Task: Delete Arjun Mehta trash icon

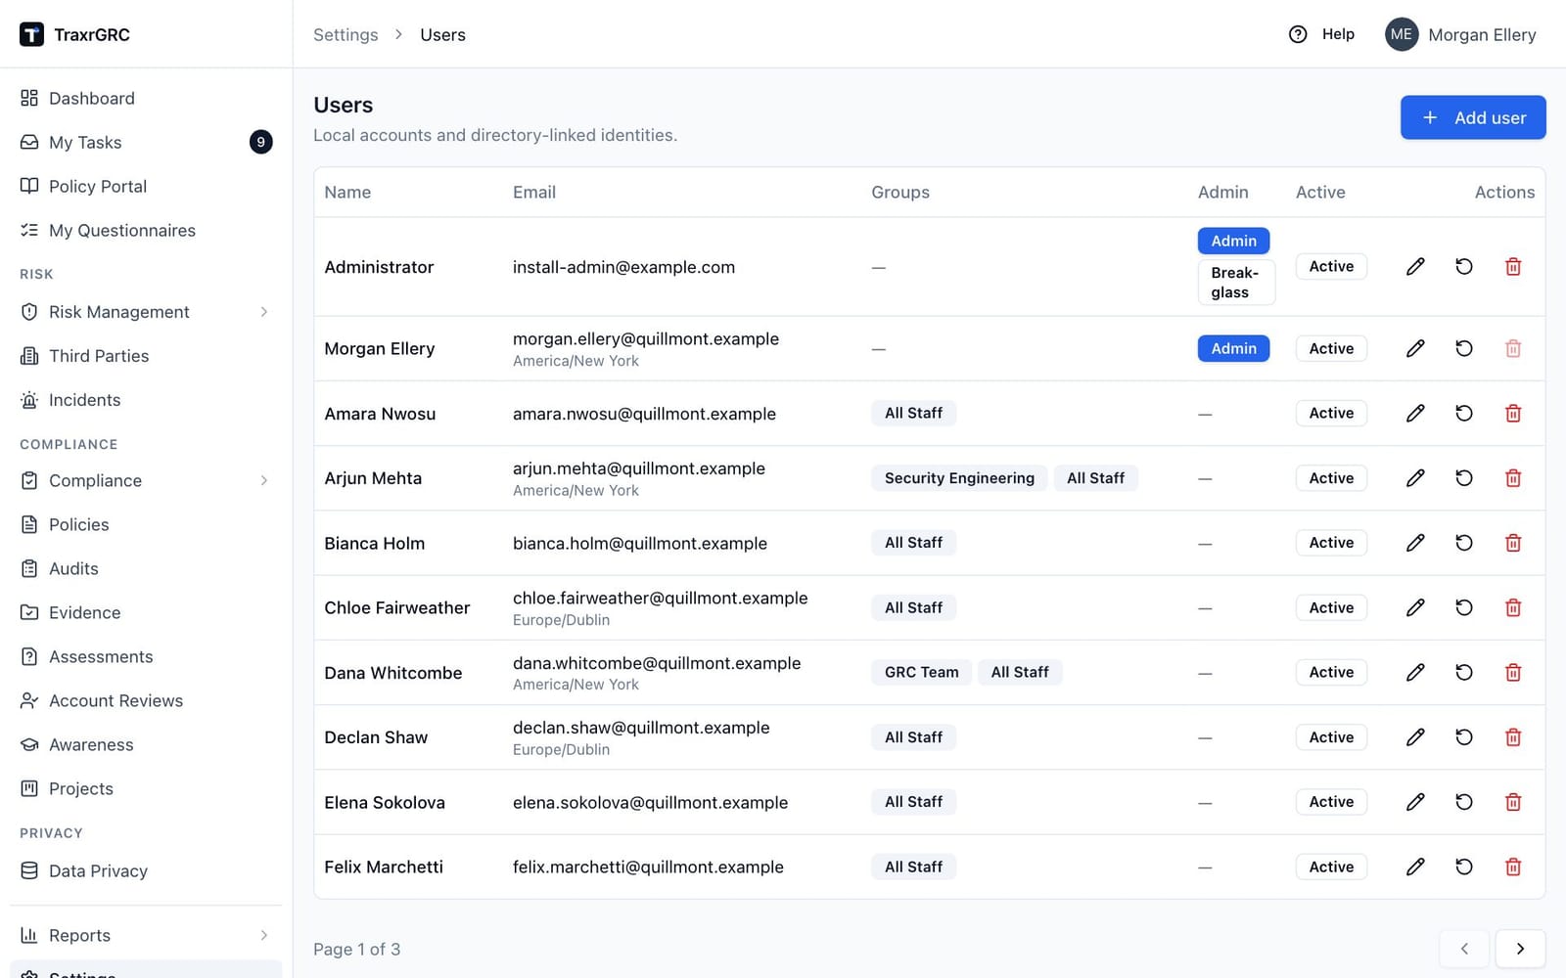Action: coord(1513,478)
